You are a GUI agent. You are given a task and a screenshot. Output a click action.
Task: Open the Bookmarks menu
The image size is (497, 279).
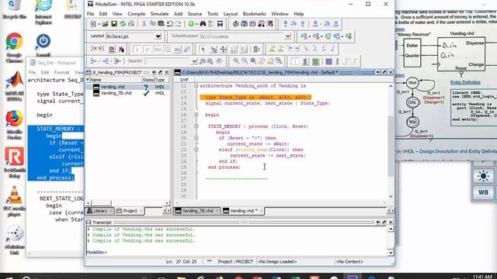[x=254, y=14]
